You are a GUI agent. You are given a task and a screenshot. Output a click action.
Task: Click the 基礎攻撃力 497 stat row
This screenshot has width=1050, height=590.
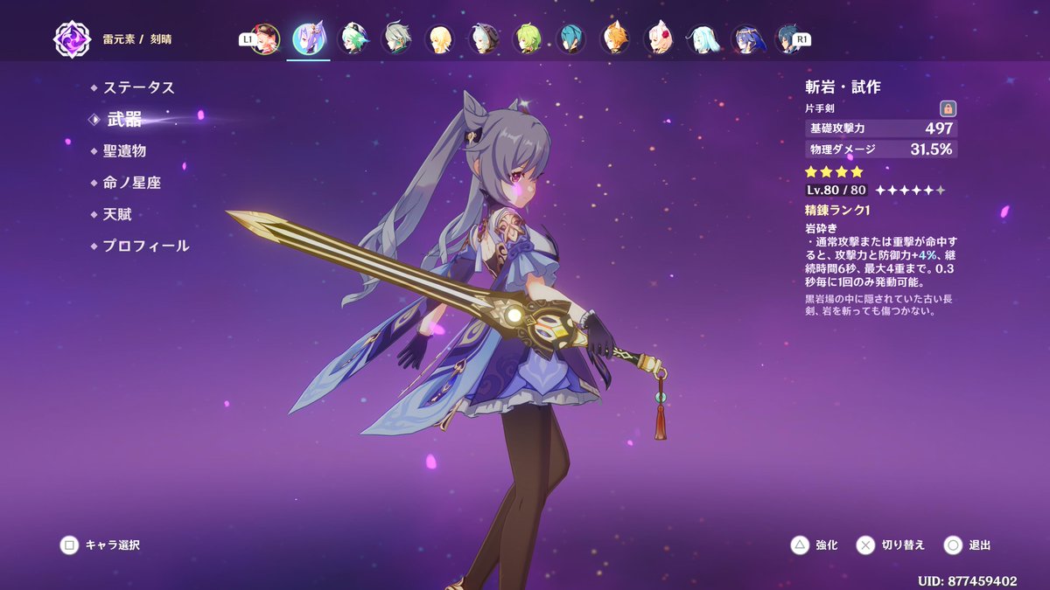click(880, 128)
